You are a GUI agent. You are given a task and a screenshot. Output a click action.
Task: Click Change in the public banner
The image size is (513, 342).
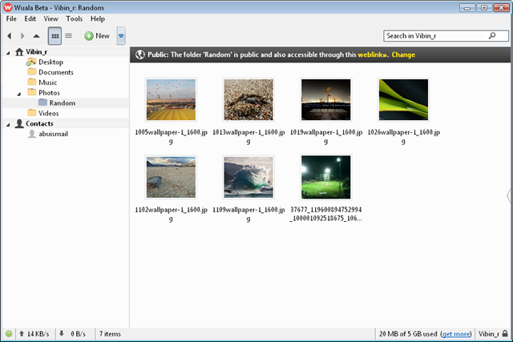(x=403, y=54)
